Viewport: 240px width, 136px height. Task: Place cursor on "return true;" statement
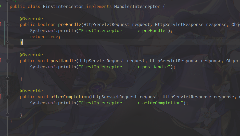[x=45, y=37]
